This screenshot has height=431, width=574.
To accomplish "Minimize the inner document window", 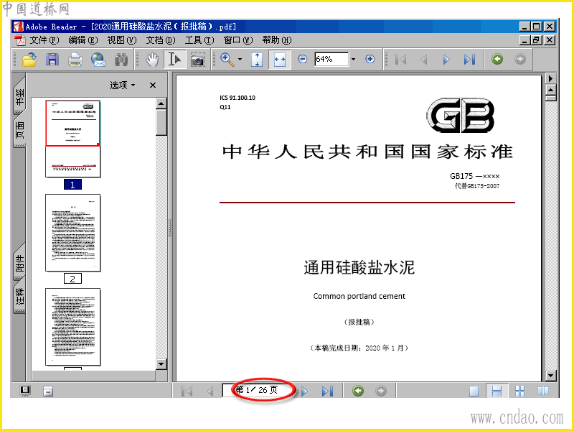I will click(x=525, y=40).
